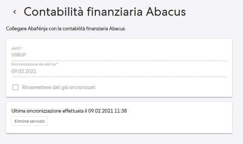Click the asterisk after Sincronizzazione dei dati da
243x144 pixels.
(x=57, y=64)
